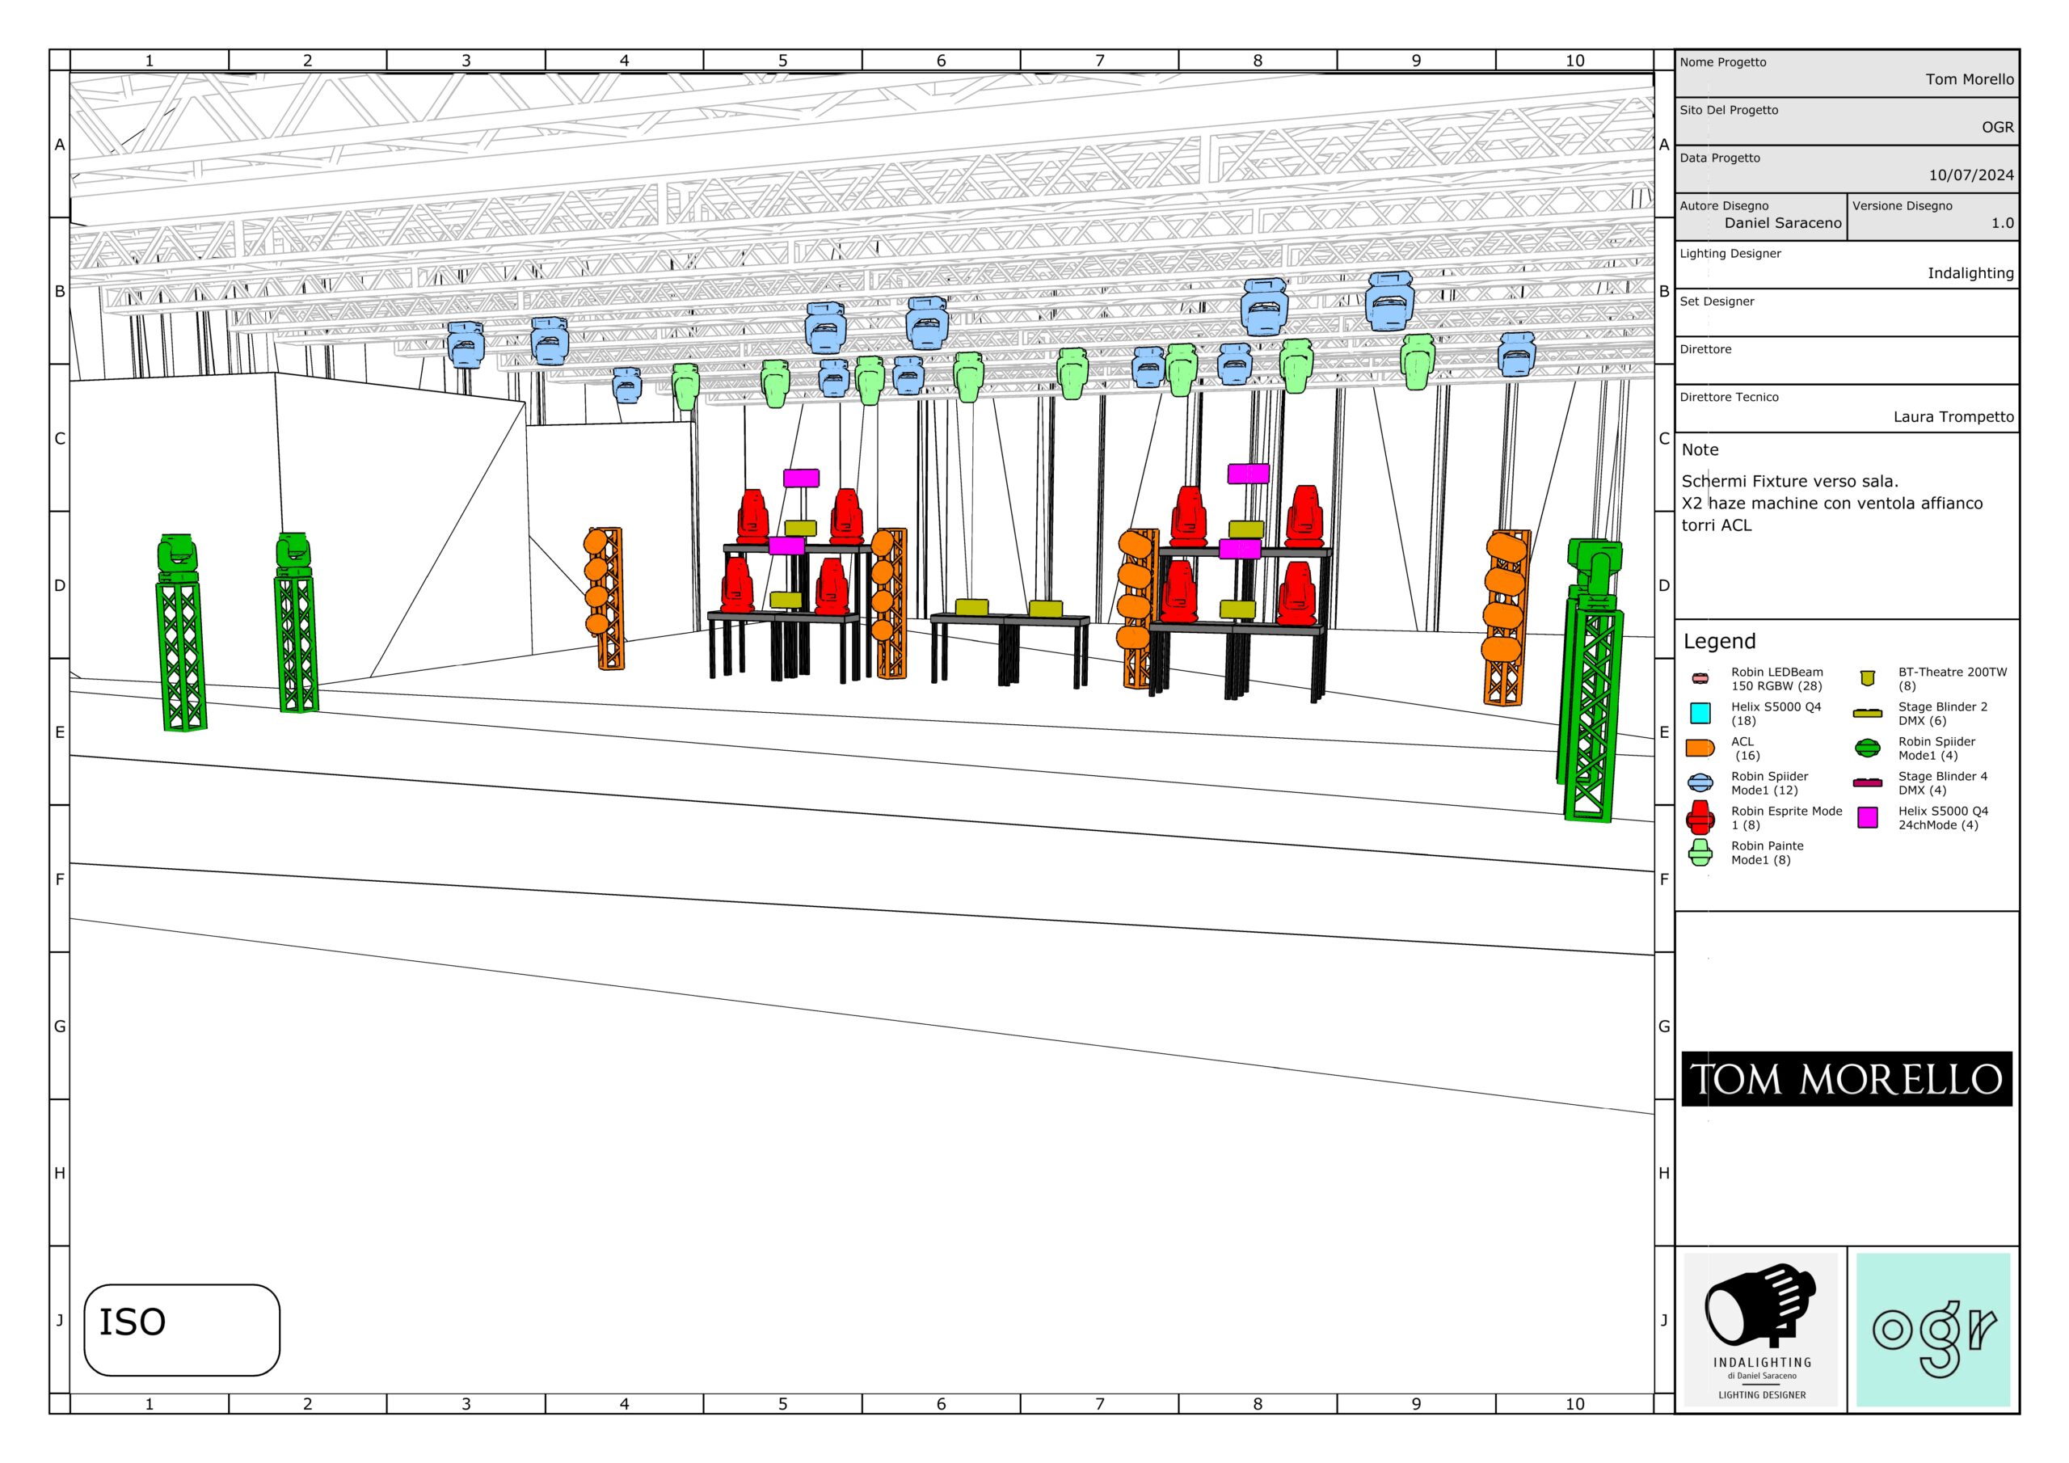Image resolution: width=2069 pixels, height=1463 pixels.
Task: Click the magenta Helix S5000 Q4 24chMode swatch
Action: pos(1867,818)
